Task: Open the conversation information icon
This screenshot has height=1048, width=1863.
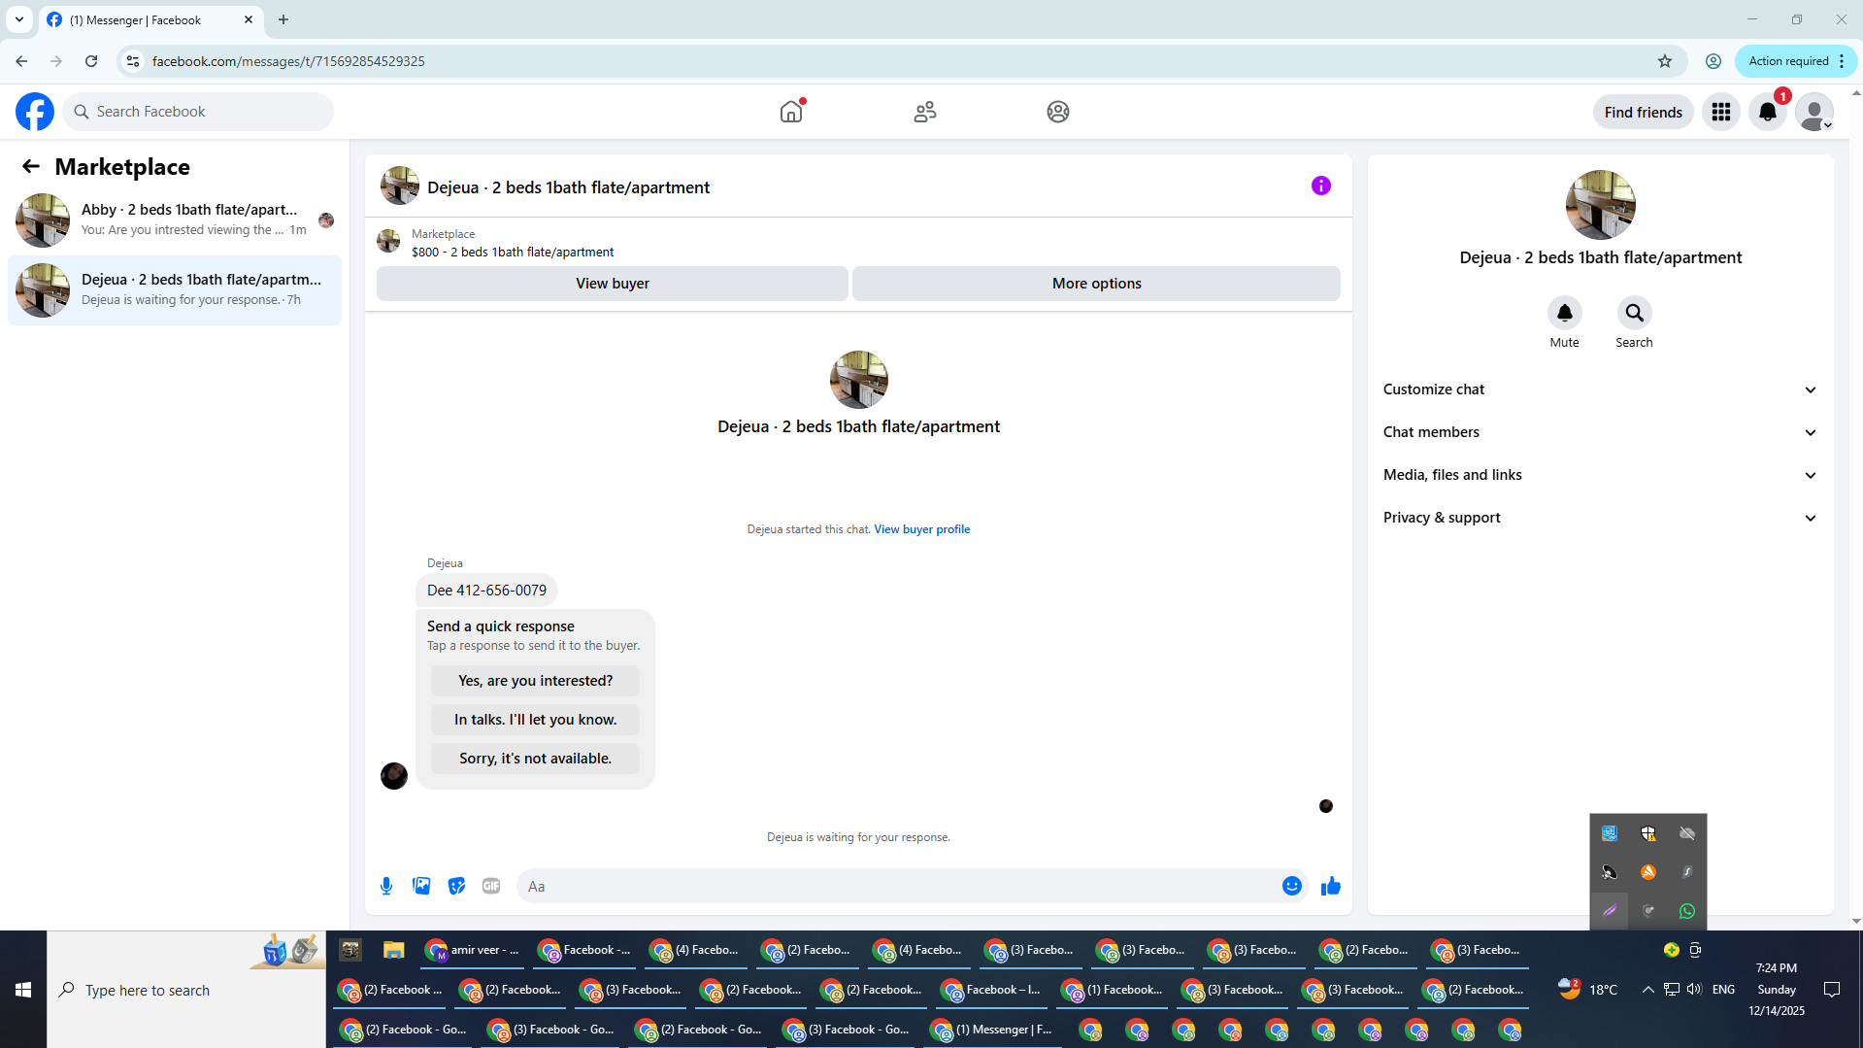Action: (x=1320, y=186)
